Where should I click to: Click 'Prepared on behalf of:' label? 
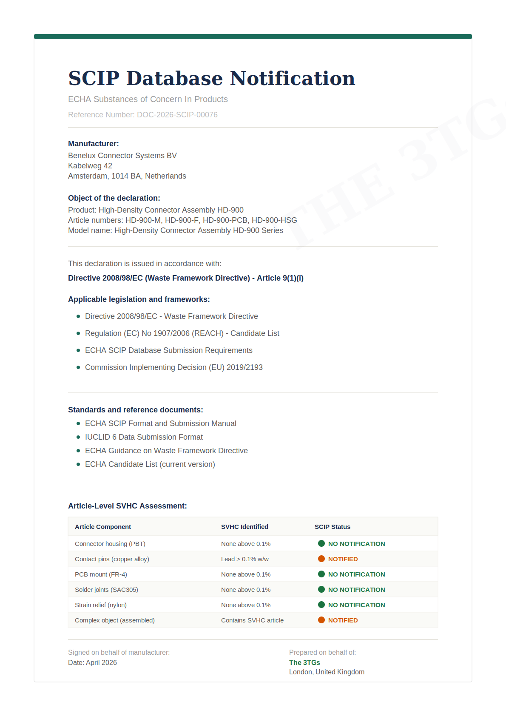(x=322, y=652)
